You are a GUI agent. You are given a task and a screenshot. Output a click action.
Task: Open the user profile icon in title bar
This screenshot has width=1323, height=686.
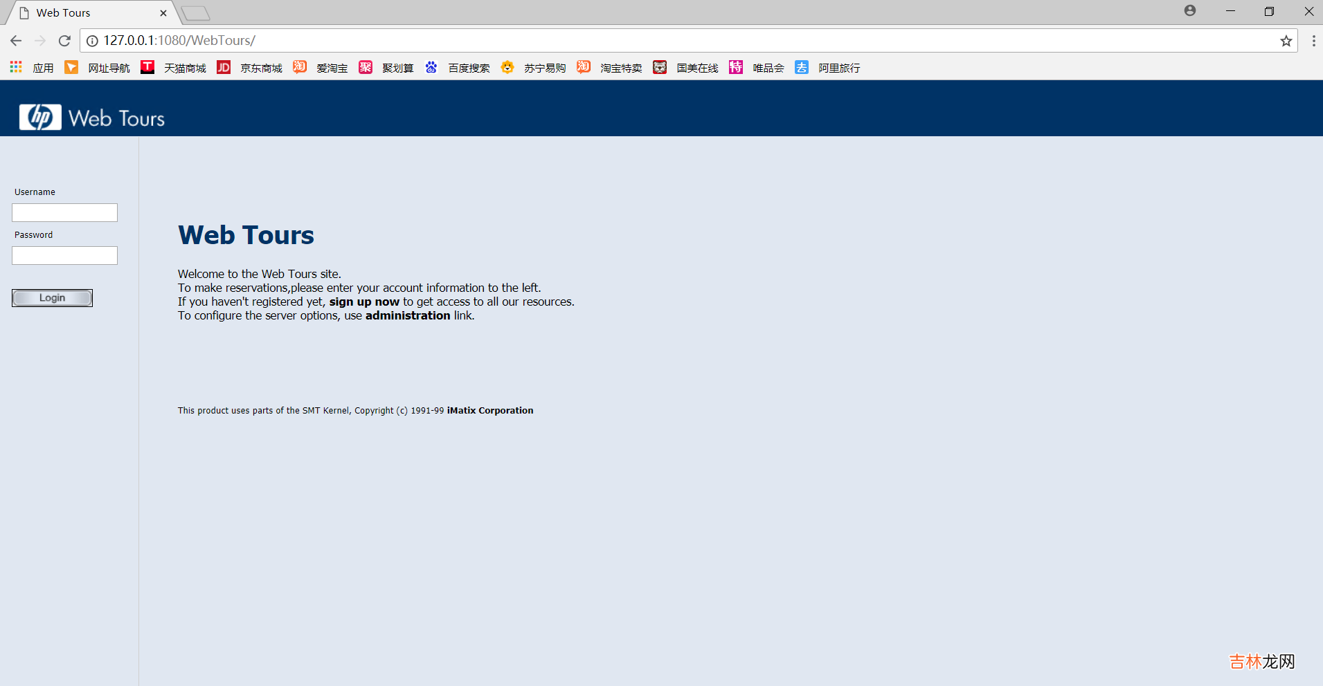point(1189,11)
